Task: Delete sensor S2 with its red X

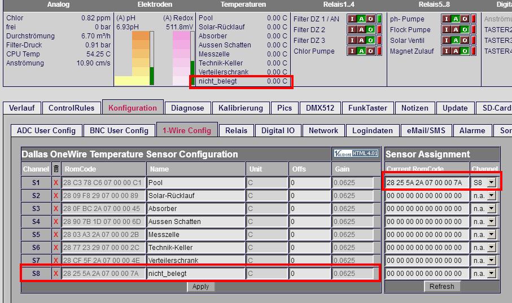Action: (x=56, y=196)
